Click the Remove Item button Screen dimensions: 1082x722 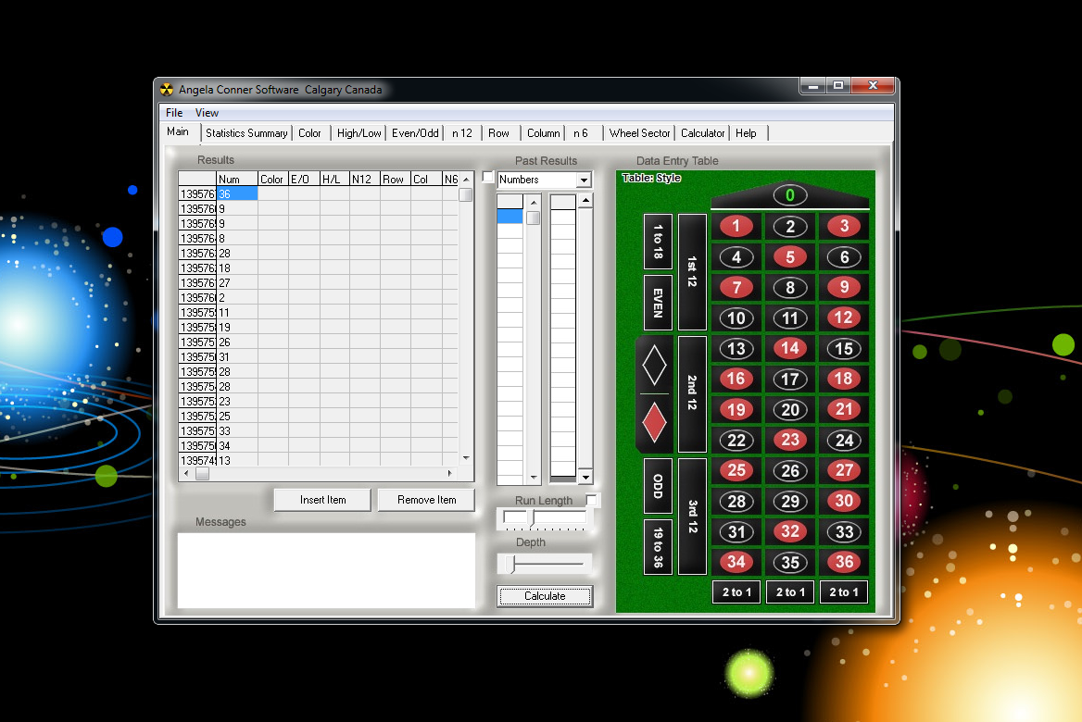(426, 500)
